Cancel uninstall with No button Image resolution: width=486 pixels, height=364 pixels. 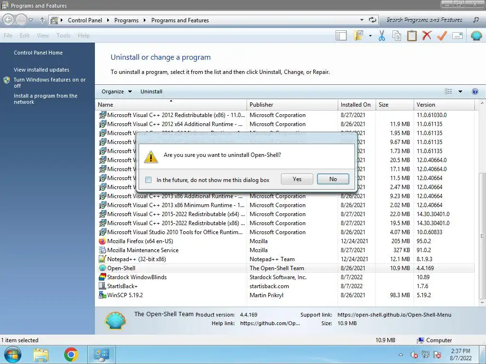click(x=333, y=179)
